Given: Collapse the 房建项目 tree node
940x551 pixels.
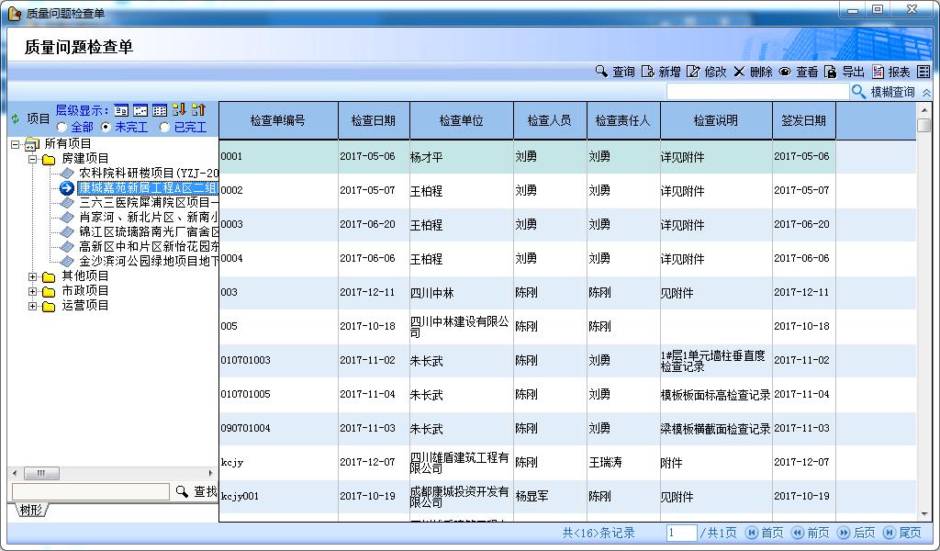Looking at the screenshot, I should 33,159.
